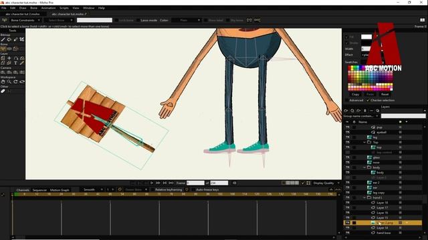The height and width of the screenshot is (240, 428).
Task: Click the trash Delete Layer icon
Action: [x=365, y=111]
